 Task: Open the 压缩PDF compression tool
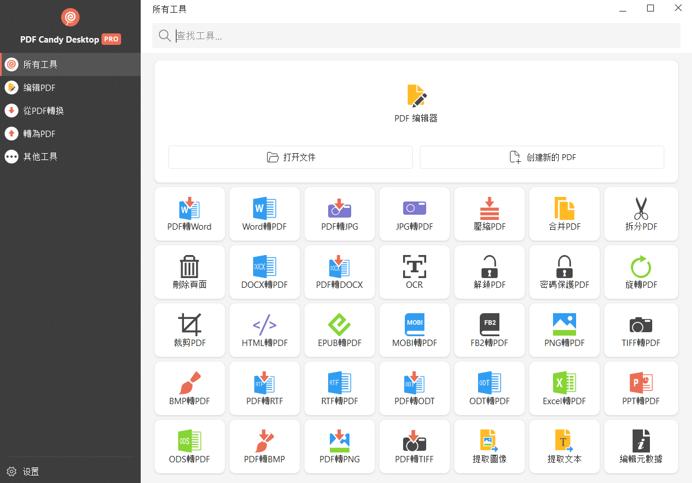pyautogui.click(x=489, y=214)
